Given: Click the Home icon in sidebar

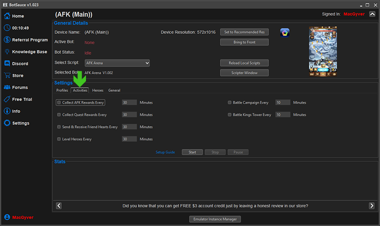Looking at the screenshot, I should point(7,16).
